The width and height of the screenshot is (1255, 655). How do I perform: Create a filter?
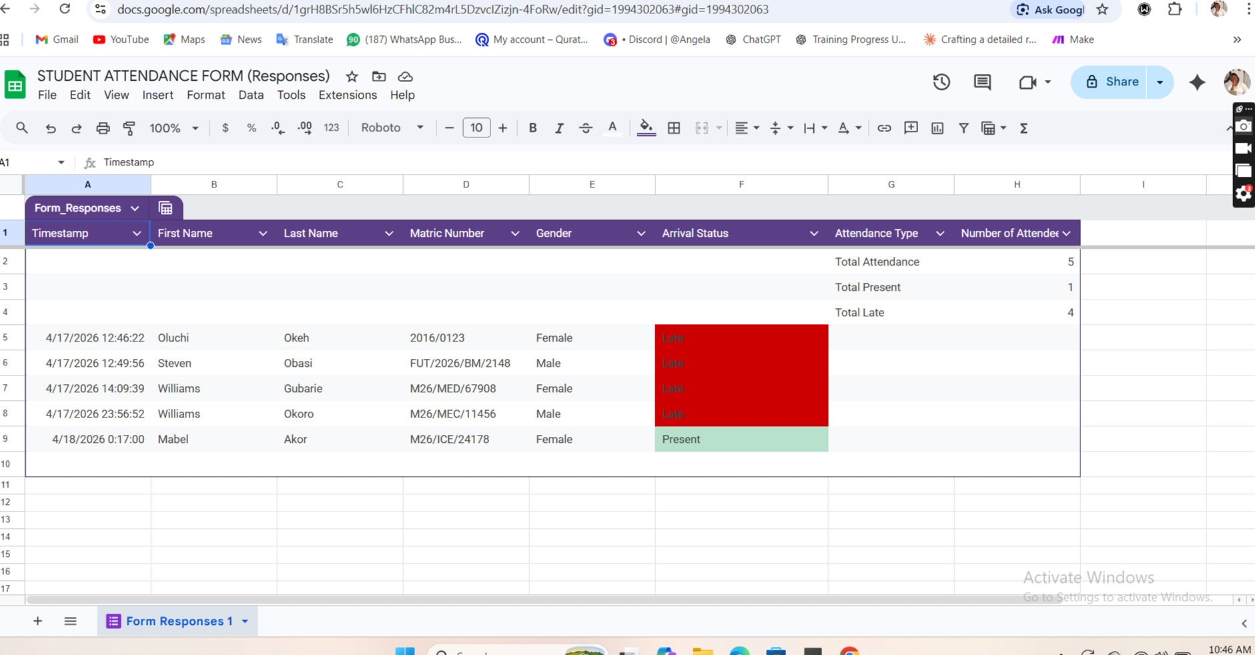click(963, 128)
